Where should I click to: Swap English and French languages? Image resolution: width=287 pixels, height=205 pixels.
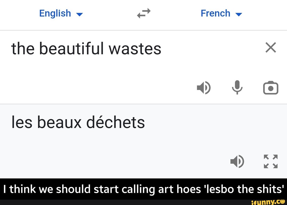(144, 13)
